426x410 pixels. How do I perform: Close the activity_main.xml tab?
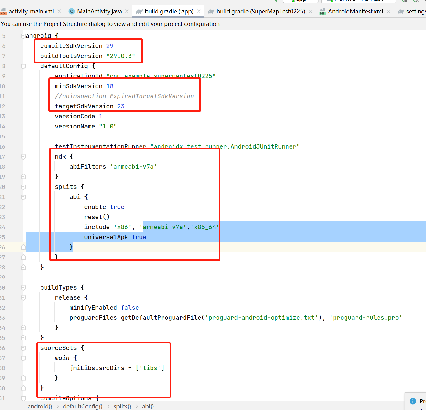pyautogui.click(x=59, y=11)
